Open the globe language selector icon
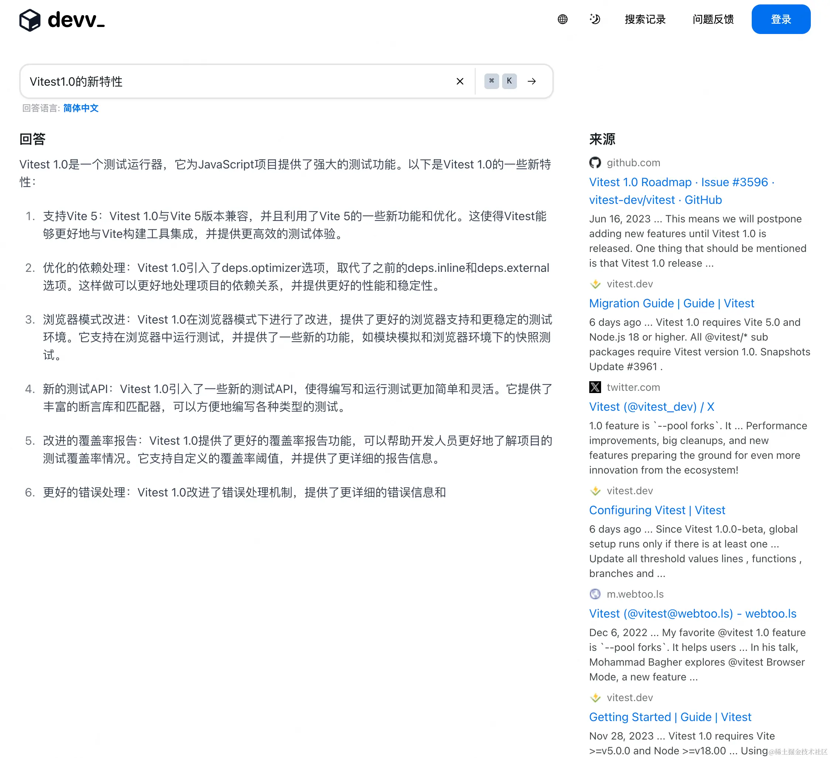This screenshot has height=758, width=830. [562, 19]
